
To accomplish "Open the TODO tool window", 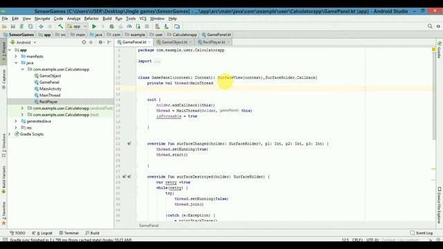I will 17,233.
